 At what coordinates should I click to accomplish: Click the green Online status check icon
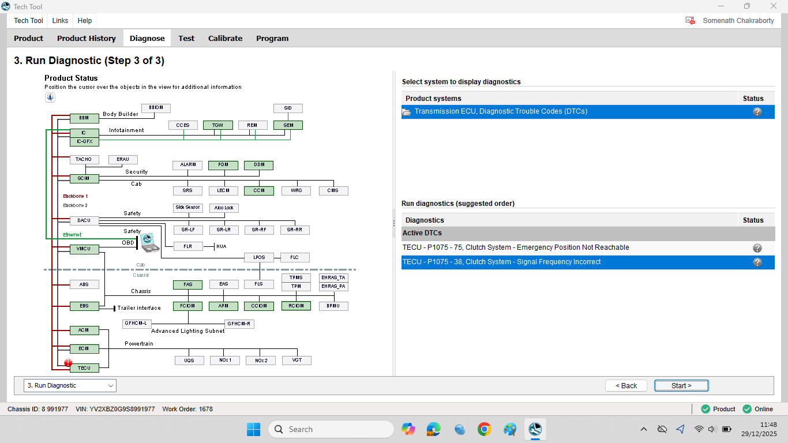tap(747, 409)
